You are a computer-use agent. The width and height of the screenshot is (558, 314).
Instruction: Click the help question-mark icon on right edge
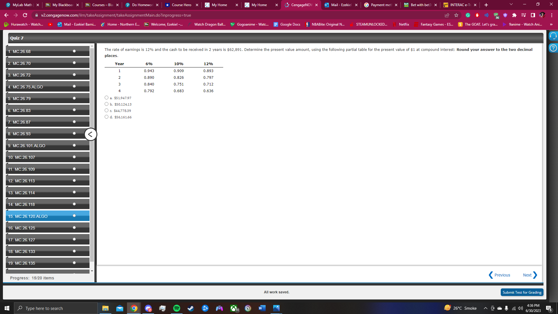click(x=553, y=48)
